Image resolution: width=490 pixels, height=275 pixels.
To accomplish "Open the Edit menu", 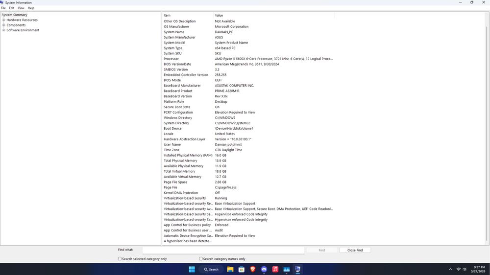I will point(12,8).
